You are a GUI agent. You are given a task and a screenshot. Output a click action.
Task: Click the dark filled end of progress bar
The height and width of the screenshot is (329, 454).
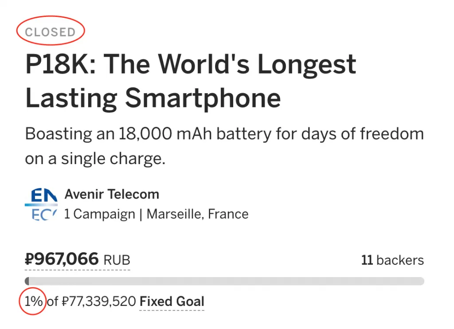(27, 281)
